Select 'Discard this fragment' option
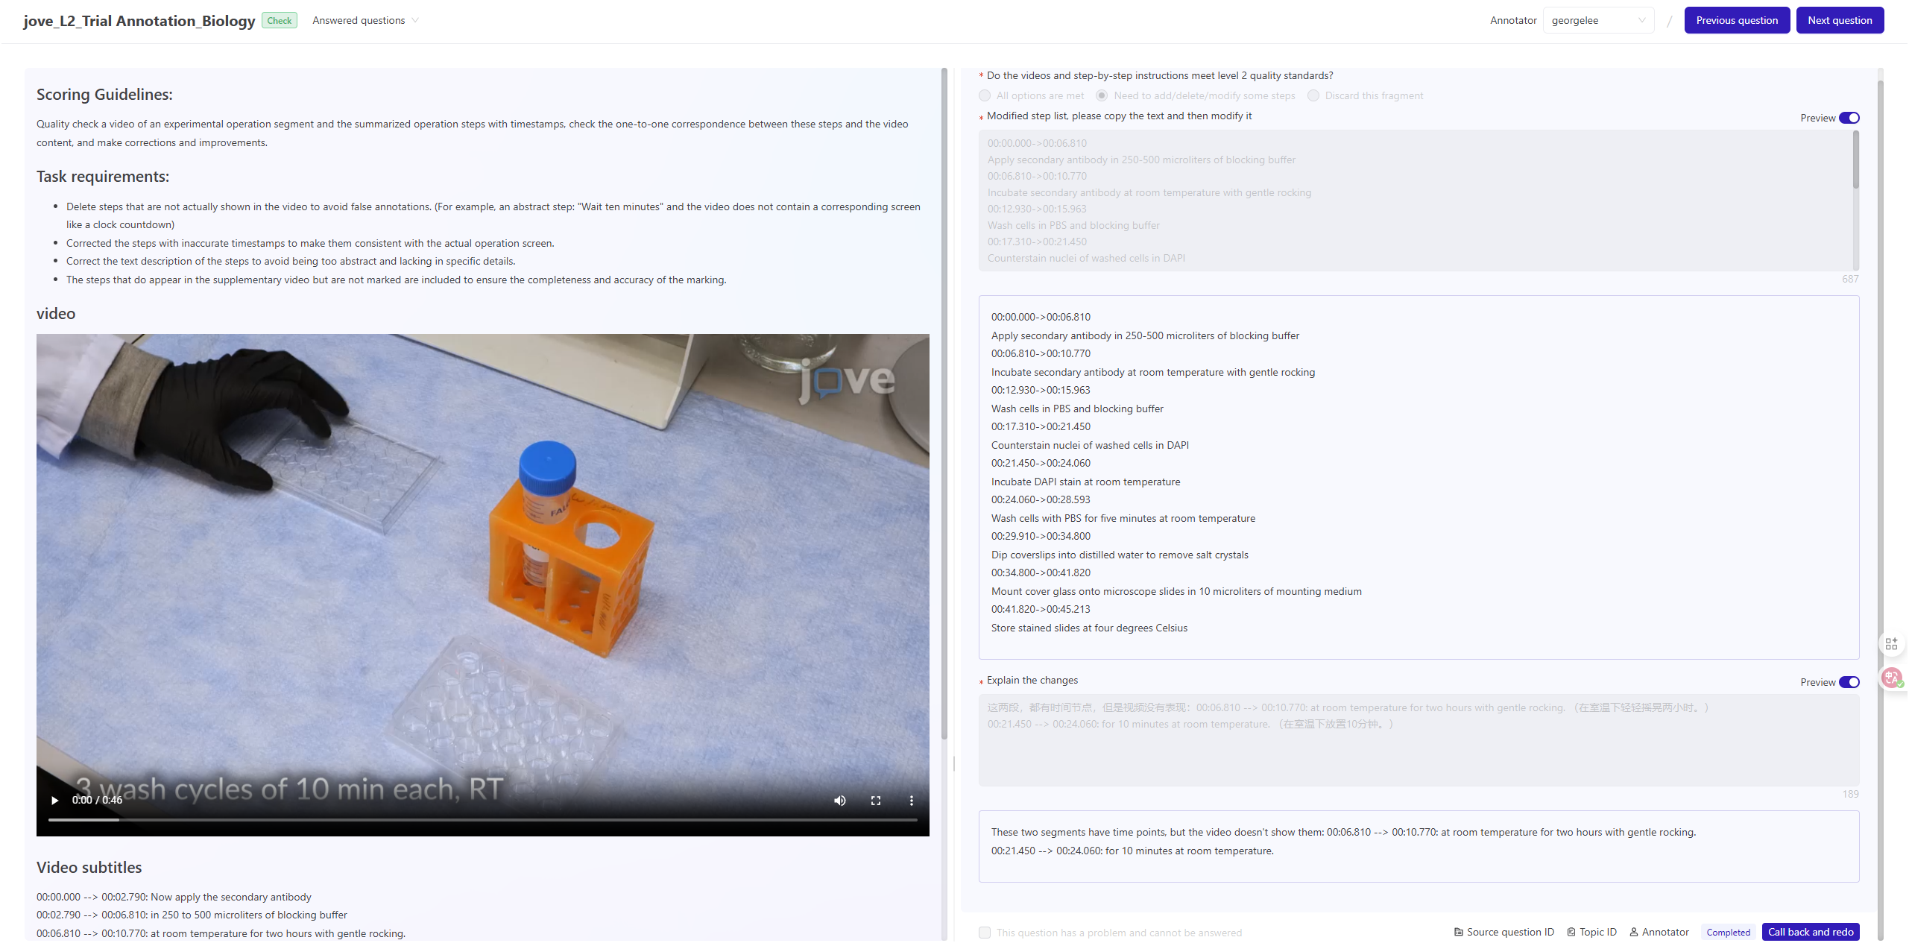This screenshot has height=943, width=1909. pyautogui.click(x=1313, y=95)
